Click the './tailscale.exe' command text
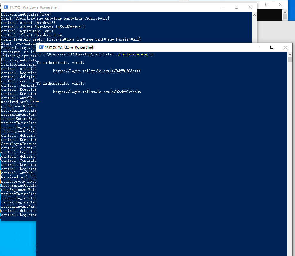The image size is (295, 256). point(131,54)
